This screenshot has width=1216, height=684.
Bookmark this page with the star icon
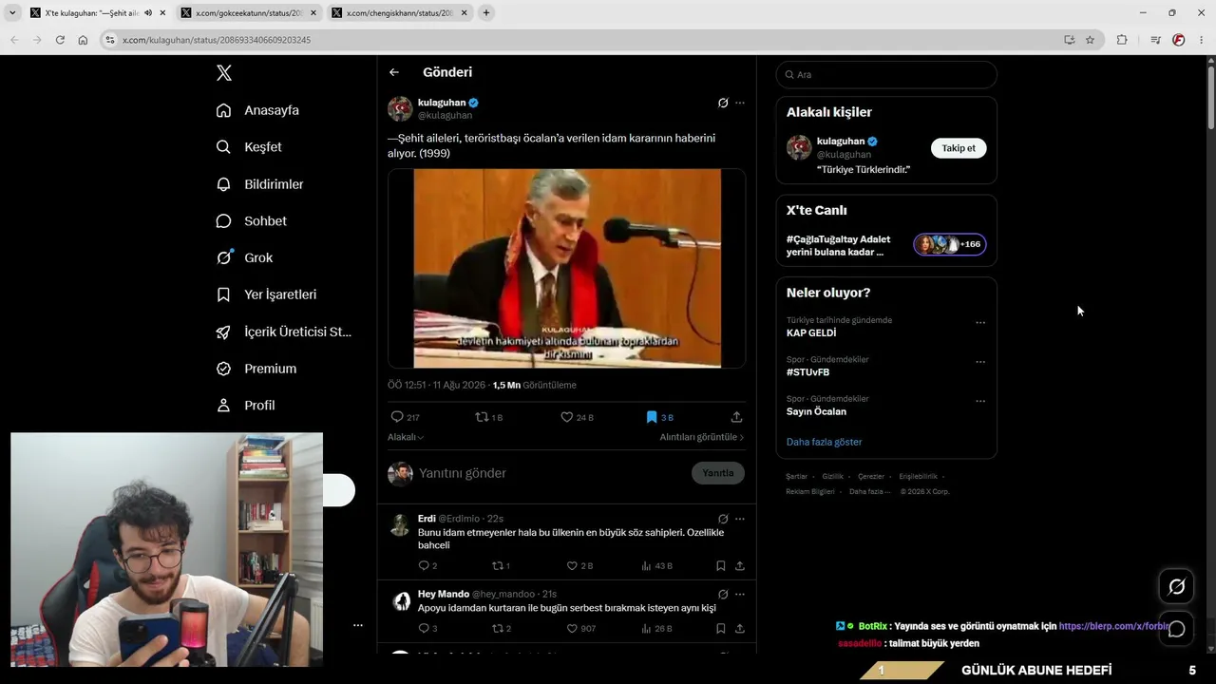point(1090,40)
